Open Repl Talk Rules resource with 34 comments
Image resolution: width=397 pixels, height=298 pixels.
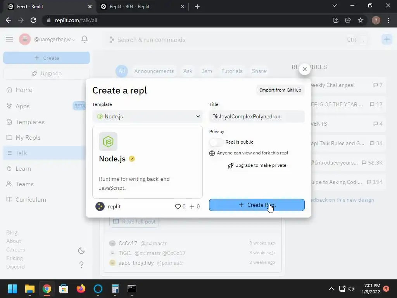click(349, 144)
